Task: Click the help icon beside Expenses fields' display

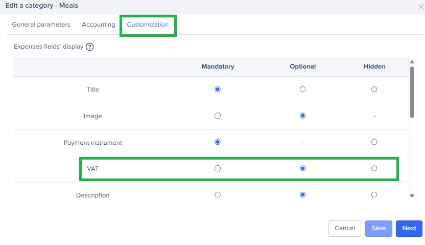Action: pyautogui.click(x=90, y=47)
